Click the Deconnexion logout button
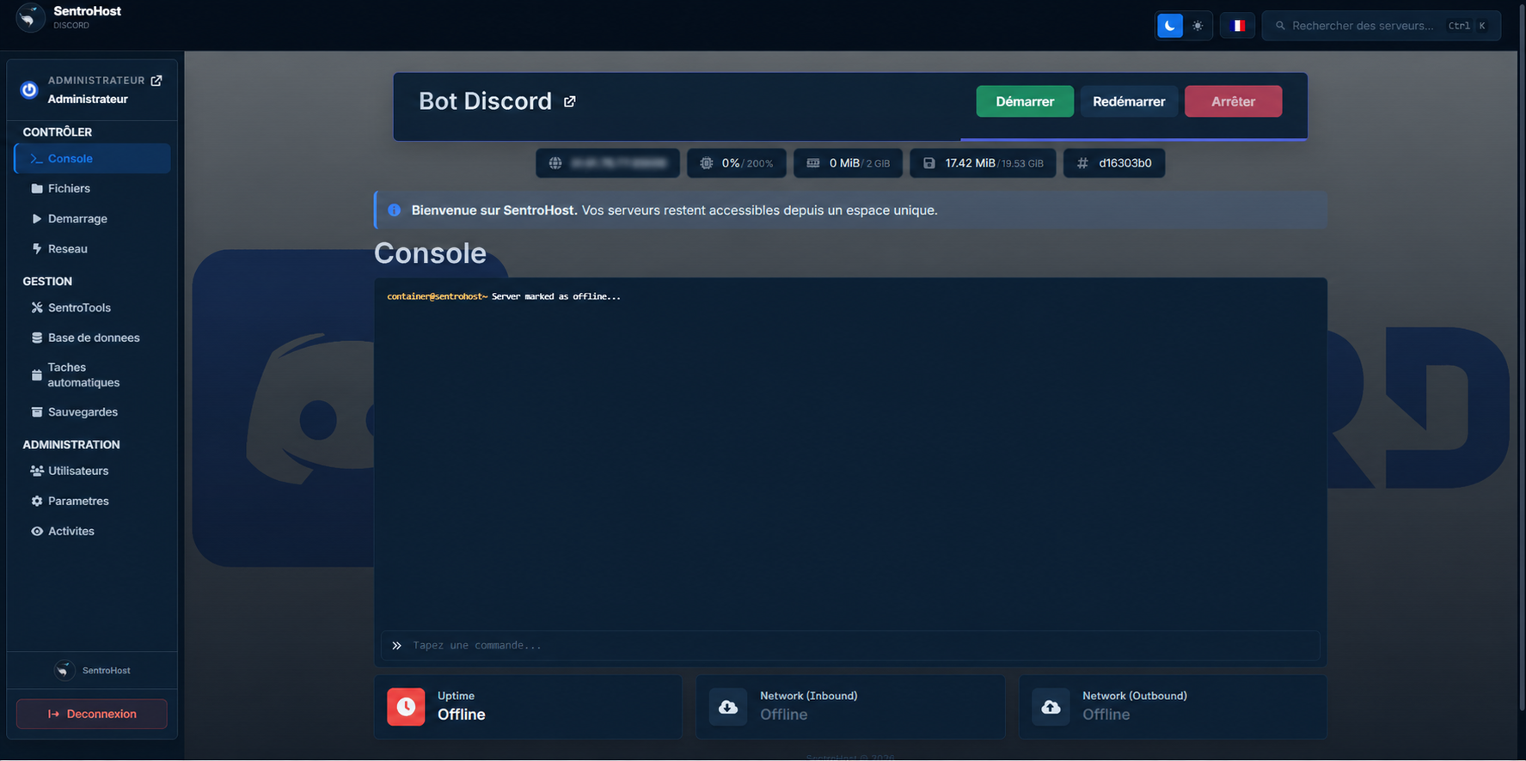The width and height of the screenshot is (1526, 761). pyautogui.click(x=92, y=714)
